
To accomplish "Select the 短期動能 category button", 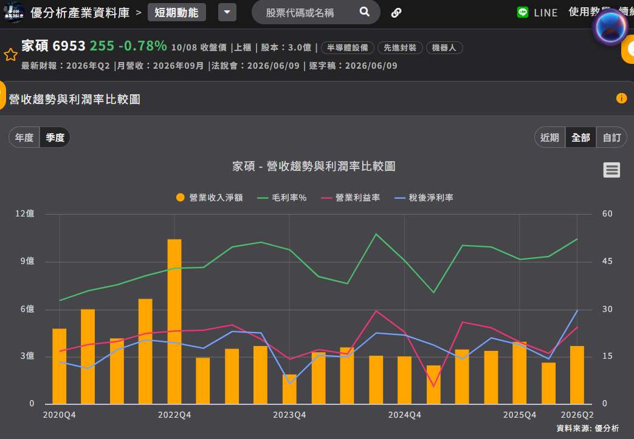I will coord(177,12).
